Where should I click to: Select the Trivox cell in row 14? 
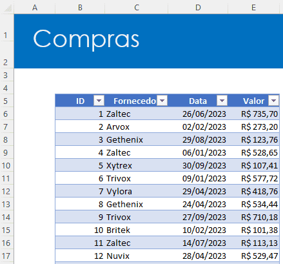click(137, 217)
